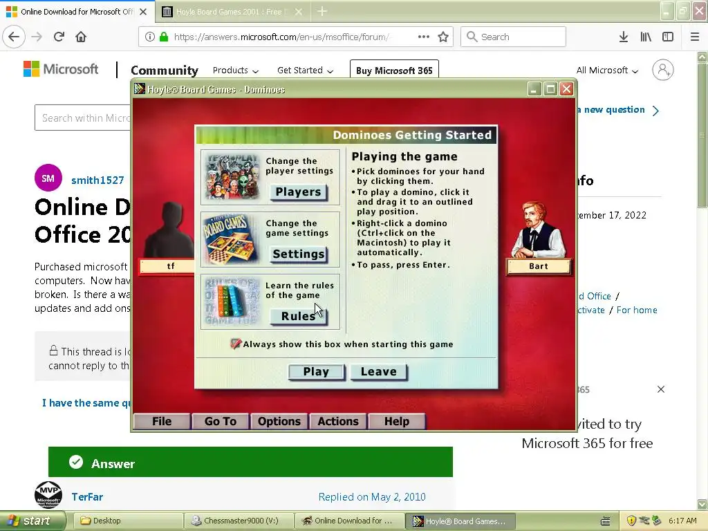Viewport: 708px width, 531px height.
Task: Click Firefox forward arrow button
Action: [37, 37]
